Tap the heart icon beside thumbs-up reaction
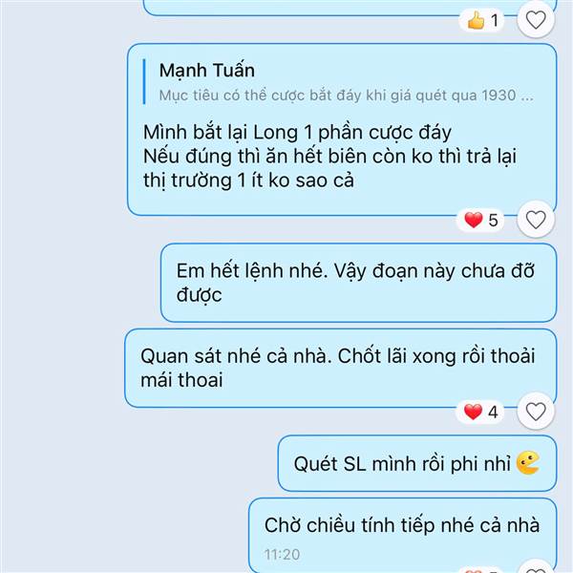 pyautogui.click(x=536, y=19)
